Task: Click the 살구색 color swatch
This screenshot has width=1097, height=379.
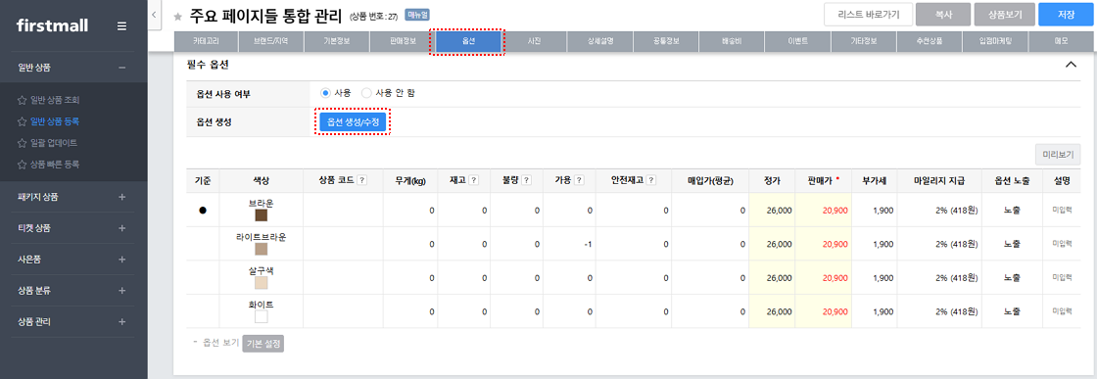Action: tap(262, 283)
